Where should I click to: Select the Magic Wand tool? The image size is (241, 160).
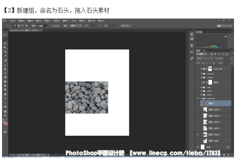coord(5,47)
